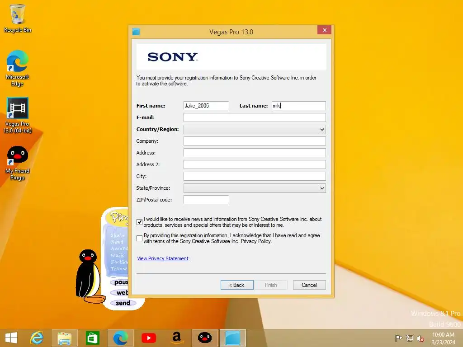Open the Windows Store taskbar icon
463x347 pixels.
tap(92, 338)
